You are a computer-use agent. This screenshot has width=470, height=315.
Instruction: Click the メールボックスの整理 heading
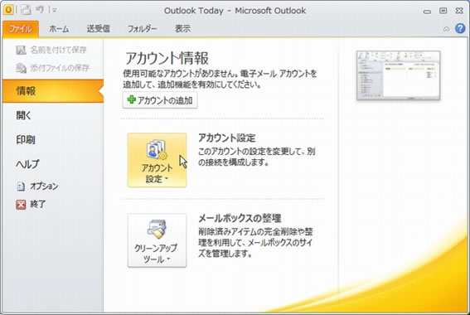(240, 218)
